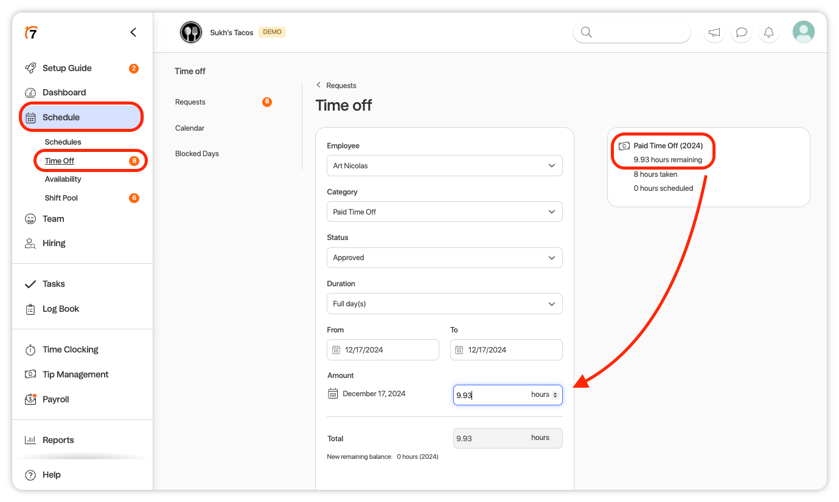Open the Shift Pool sidebar link
Image resolution: width=839 pixels, height=502 pixels.
click(x=61, y=198)
